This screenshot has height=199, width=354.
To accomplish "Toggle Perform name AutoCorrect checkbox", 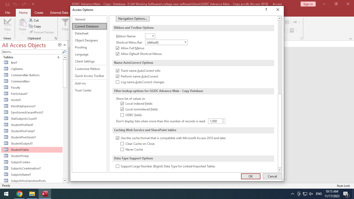I will [118, 76].
